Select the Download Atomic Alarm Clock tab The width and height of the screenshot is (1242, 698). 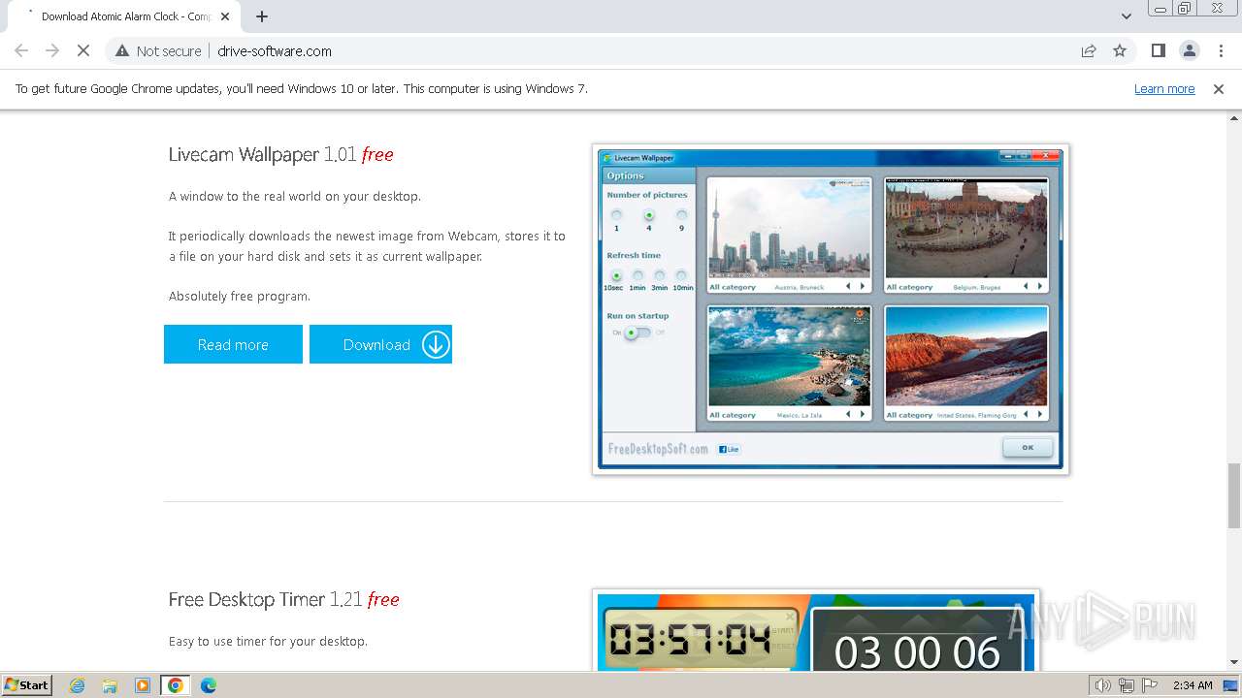click(123, 16)
